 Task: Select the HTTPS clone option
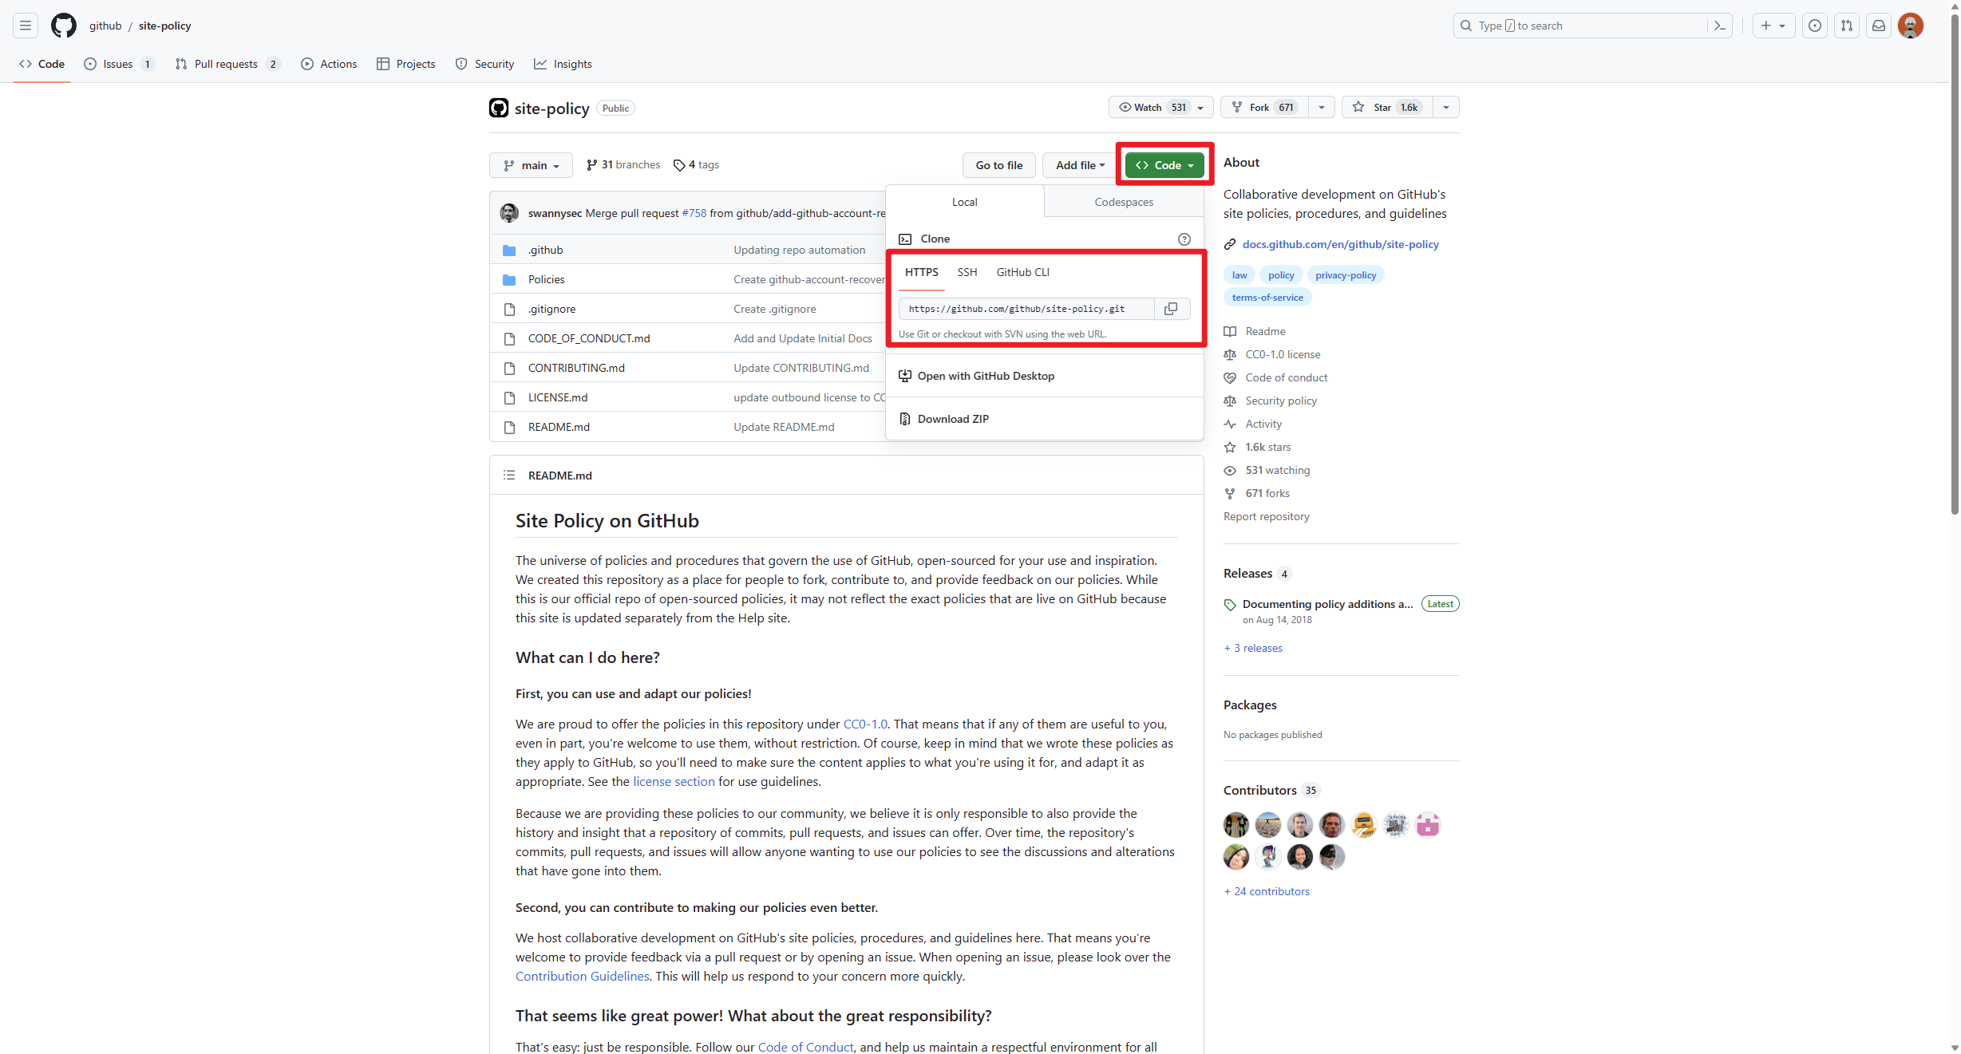(x=922, y=273)
